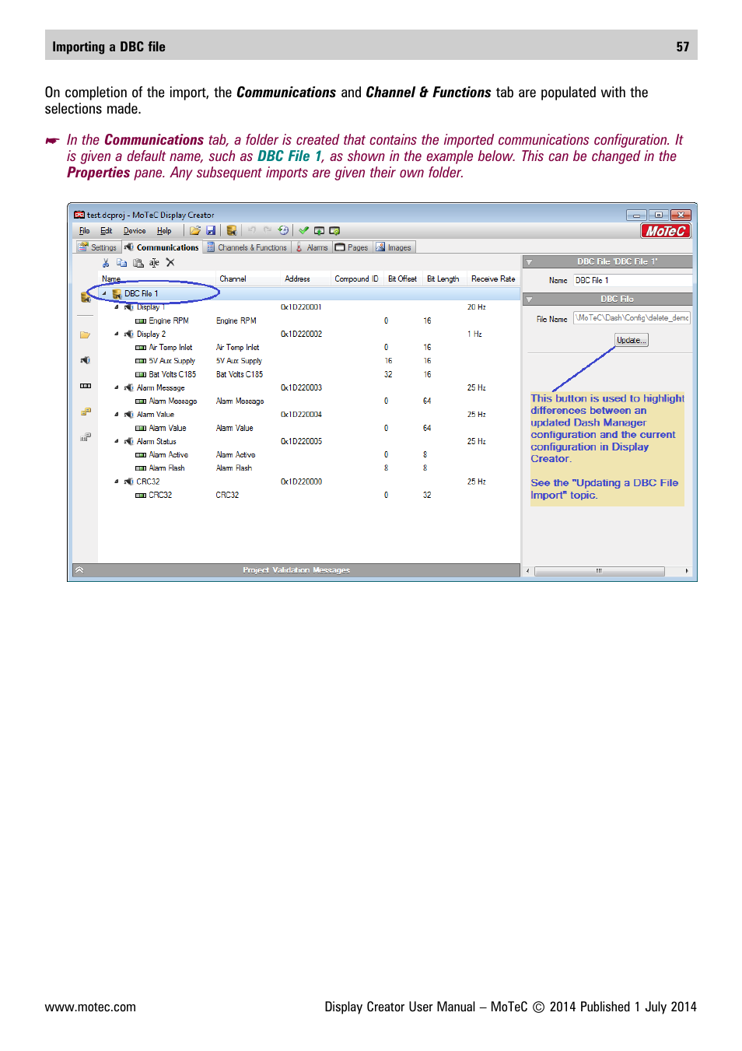Viewport: 742px width, 1051px height.
Task: Copy selection with the copy icon
Action: click(121, 263)
